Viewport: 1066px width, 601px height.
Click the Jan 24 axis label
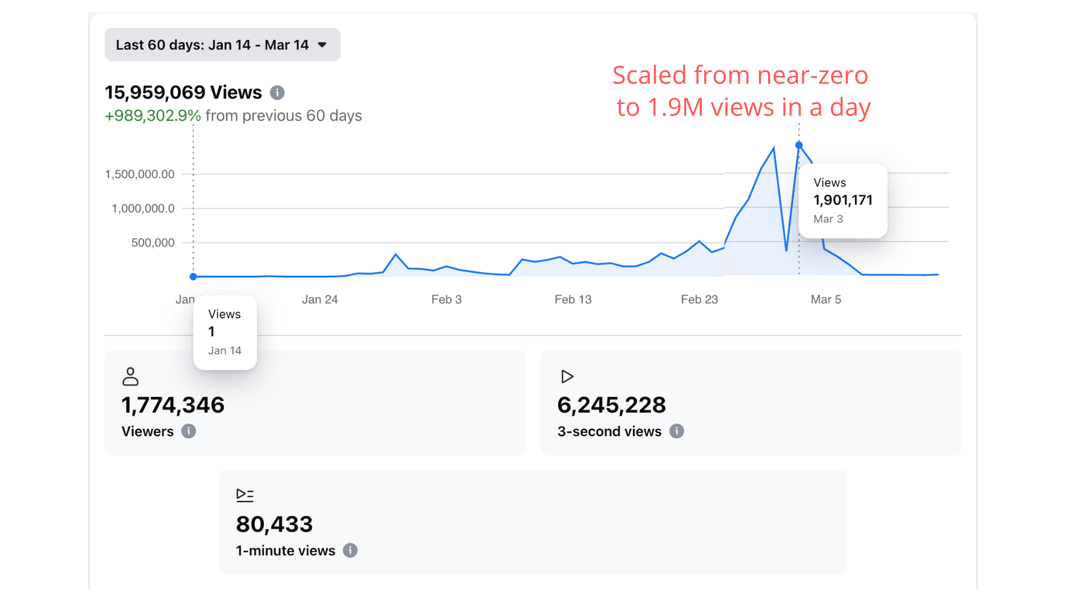coord(320,299)
